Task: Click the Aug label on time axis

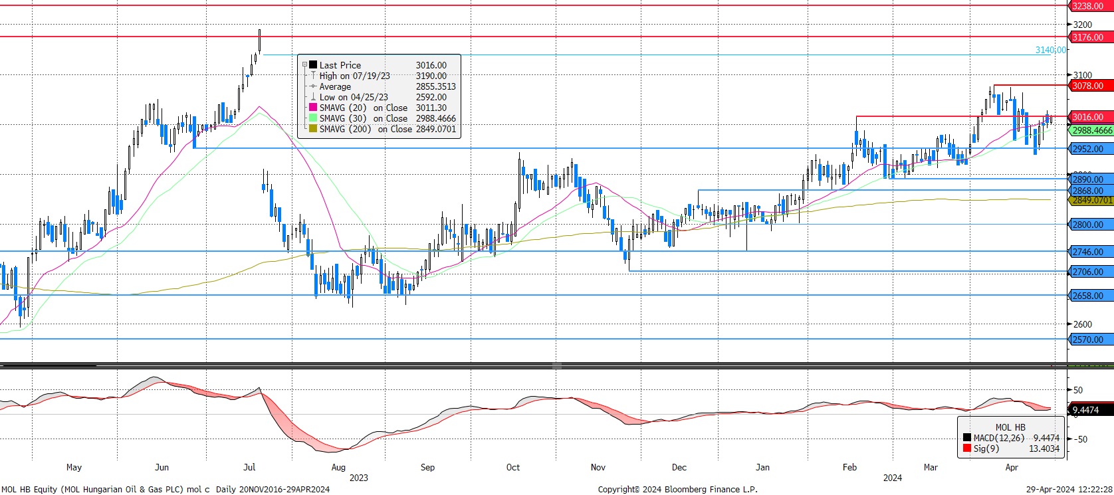Action: click(338, 467)
